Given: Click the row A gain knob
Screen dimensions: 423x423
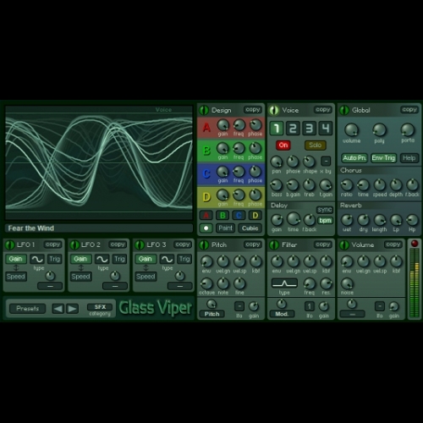Looking at the screenshot, I should coord(222,124).
